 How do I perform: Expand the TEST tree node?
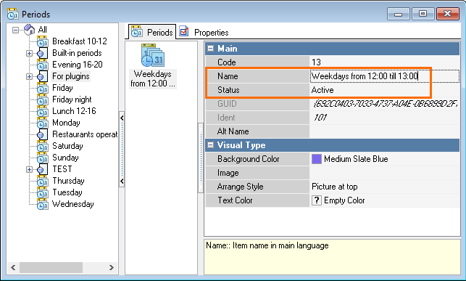(29, 169)
